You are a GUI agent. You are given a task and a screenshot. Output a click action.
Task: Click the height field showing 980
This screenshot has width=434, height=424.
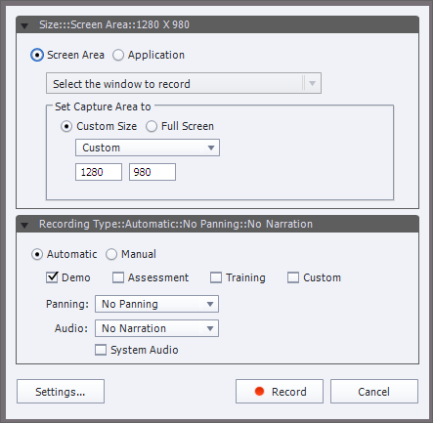pyautogui.click(x=152, y=172)
